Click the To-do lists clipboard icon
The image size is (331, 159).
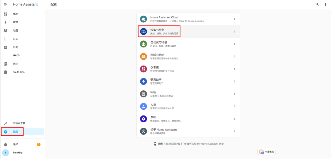click(6, 72)
